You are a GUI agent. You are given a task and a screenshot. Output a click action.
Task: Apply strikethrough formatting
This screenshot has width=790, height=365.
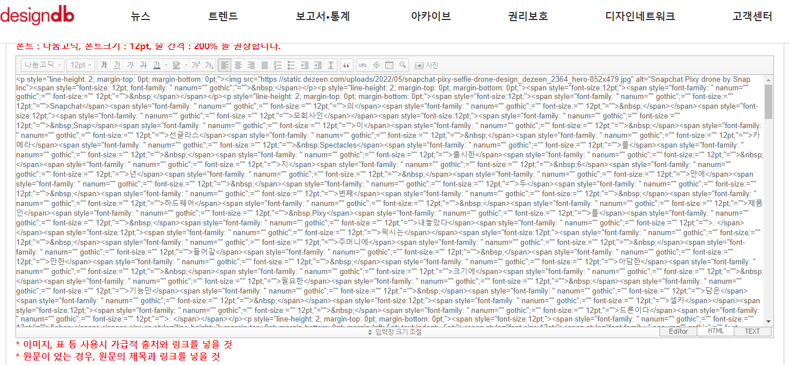tap(143, 65)
